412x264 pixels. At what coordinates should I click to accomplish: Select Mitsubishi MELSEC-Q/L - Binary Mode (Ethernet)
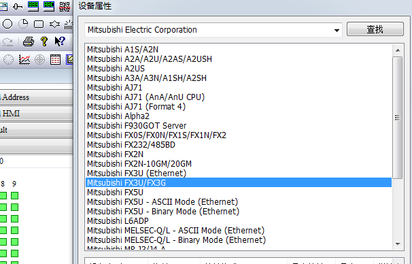176,240
